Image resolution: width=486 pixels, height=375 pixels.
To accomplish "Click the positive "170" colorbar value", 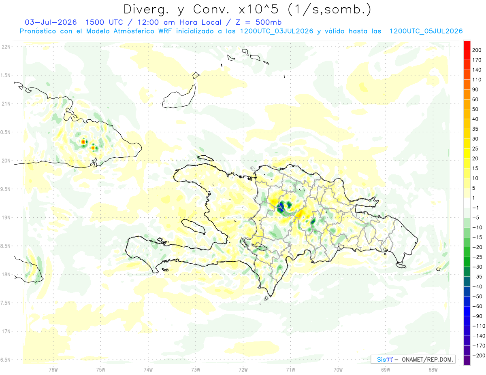I will tap(477, 60).
